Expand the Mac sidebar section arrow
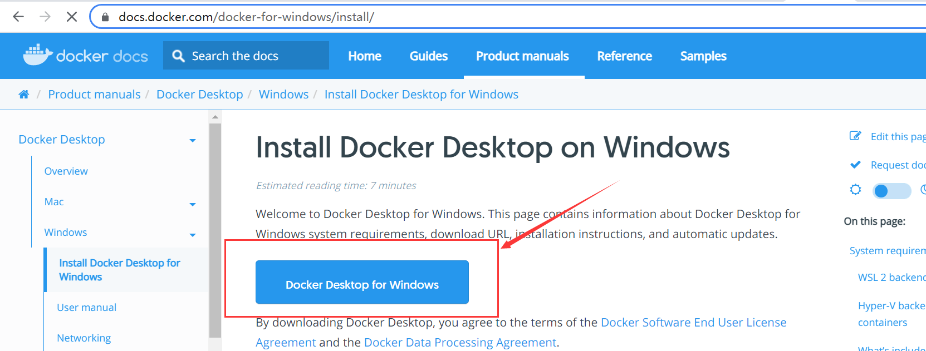Screen dimensions: 926x351 tap(193, 205)
